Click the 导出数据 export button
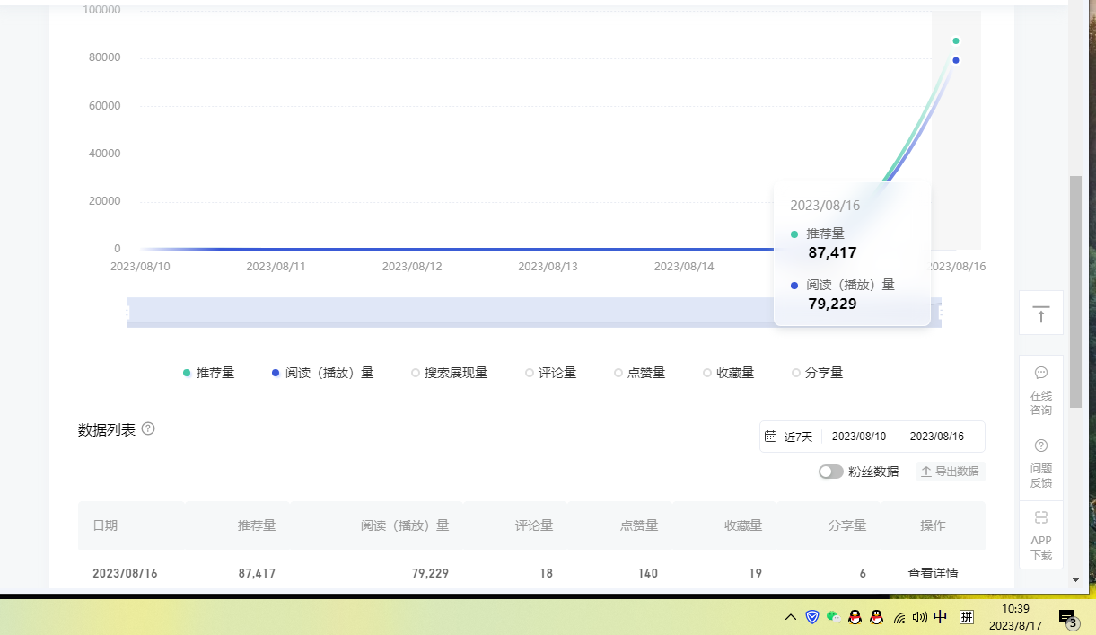1096x635 pixels. 951,471
